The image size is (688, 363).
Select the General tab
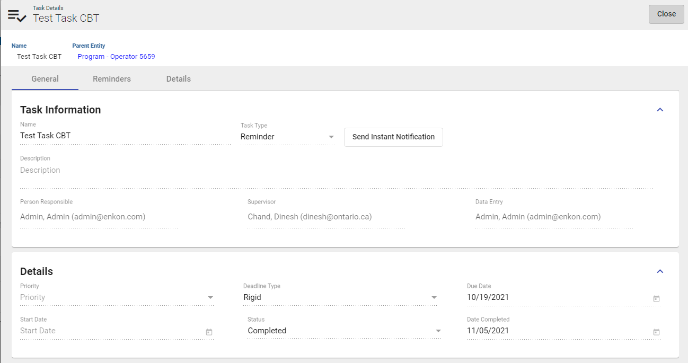(x=45, y=79)
